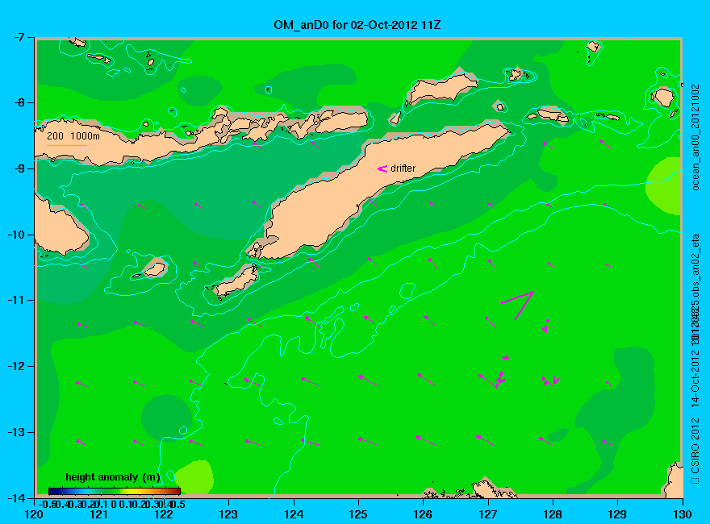Click the 124 longitude tick label
The height and width of the screenshot is (524, 710).
[294, 514]
